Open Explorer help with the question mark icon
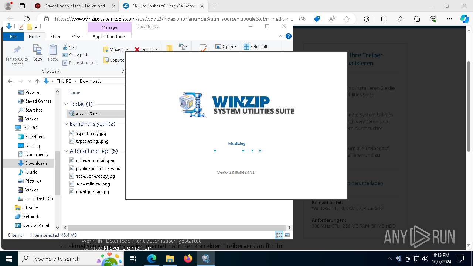 click(289, 36)
